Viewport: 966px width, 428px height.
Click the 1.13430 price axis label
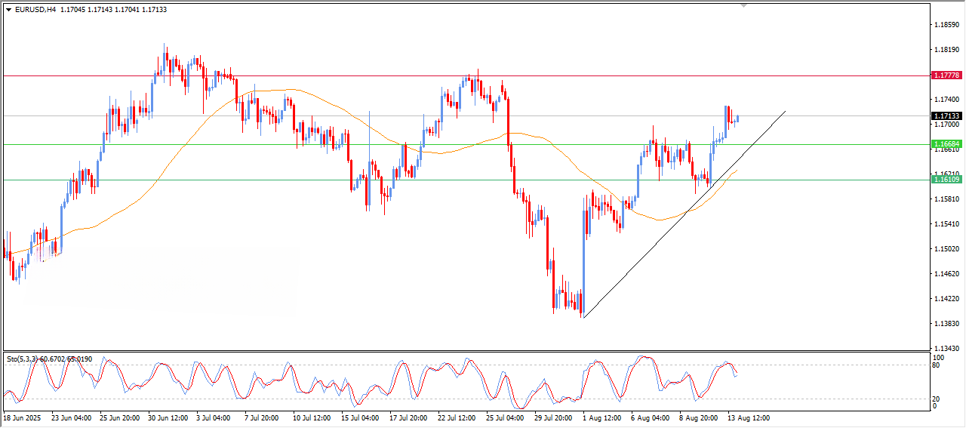[946, 349]
